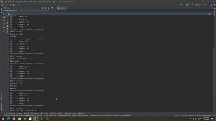
Task: Open the Version Control tool tab
Action: click(9, 113)
